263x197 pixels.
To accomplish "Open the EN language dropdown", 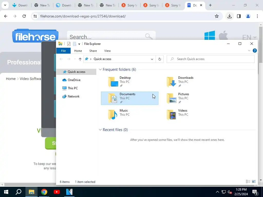I will 249,37.
